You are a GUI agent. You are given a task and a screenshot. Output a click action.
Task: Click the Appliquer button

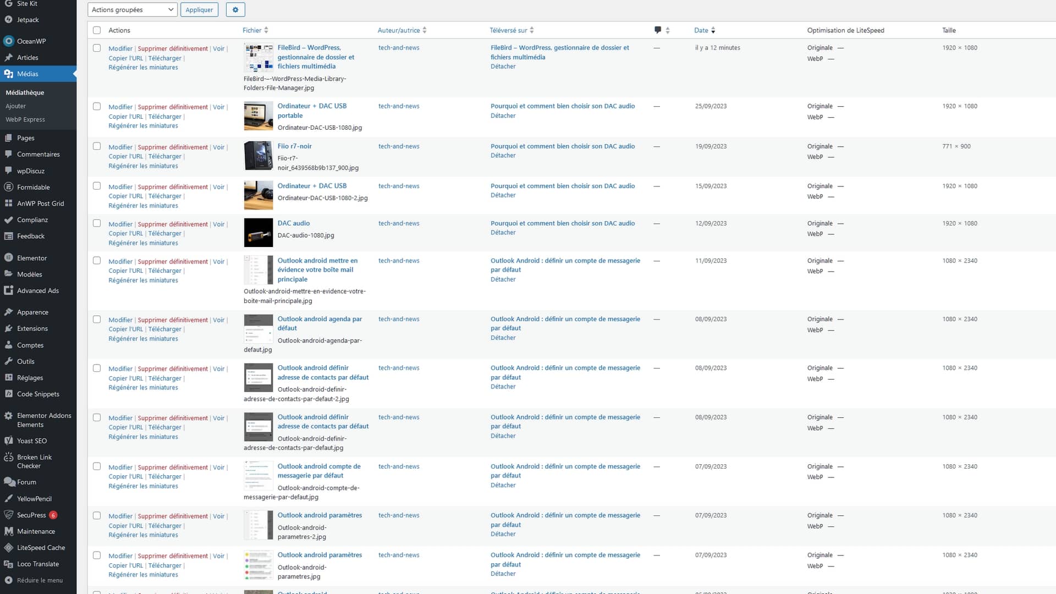[x=199, y=9]
